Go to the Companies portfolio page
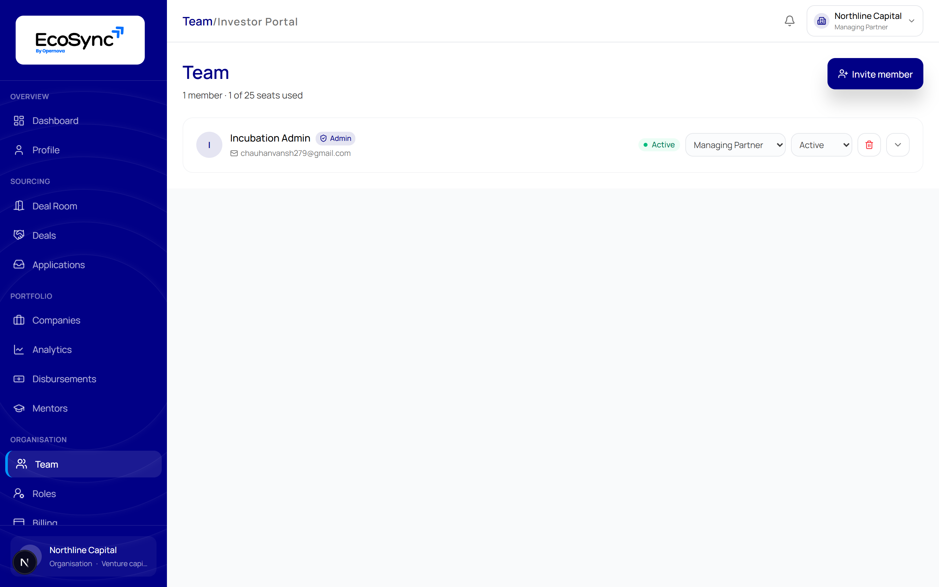The image size is (939, 587). [83, 320]
